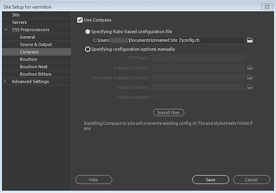
Task: Browse for config.rb file folder icon
Action: [x=250, y=40]
